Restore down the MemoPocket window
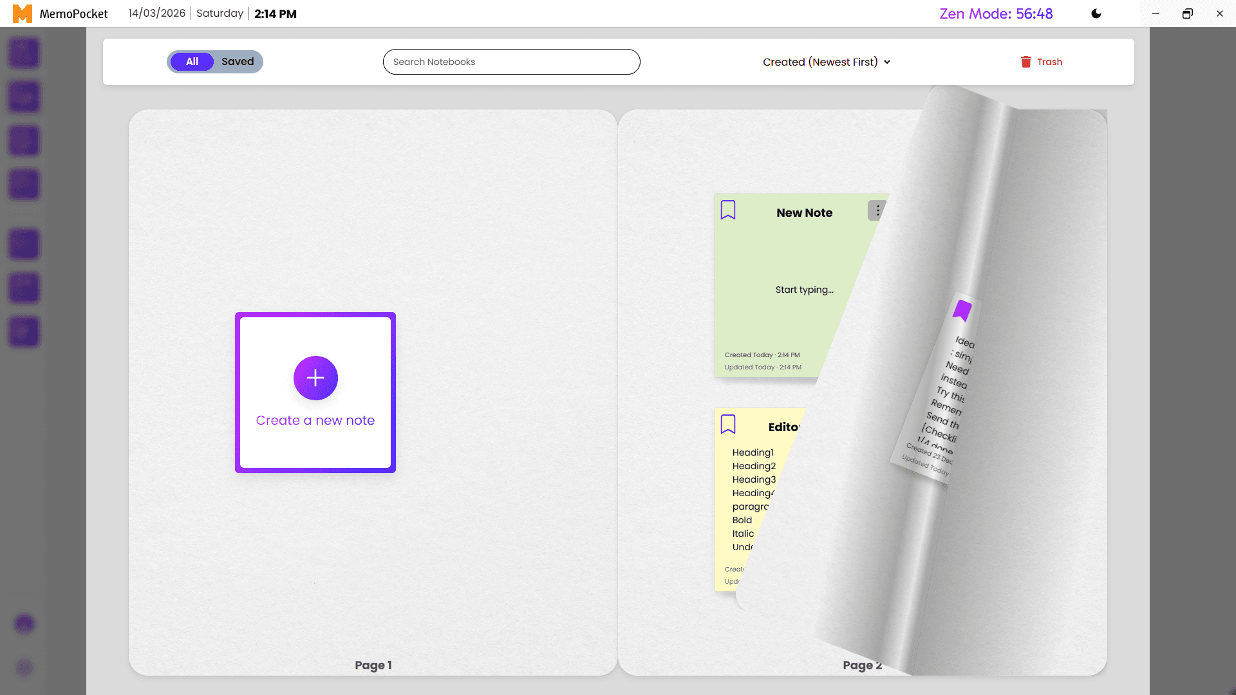The width and height of the screenshot is (1236, 695). click(1188, 14)
